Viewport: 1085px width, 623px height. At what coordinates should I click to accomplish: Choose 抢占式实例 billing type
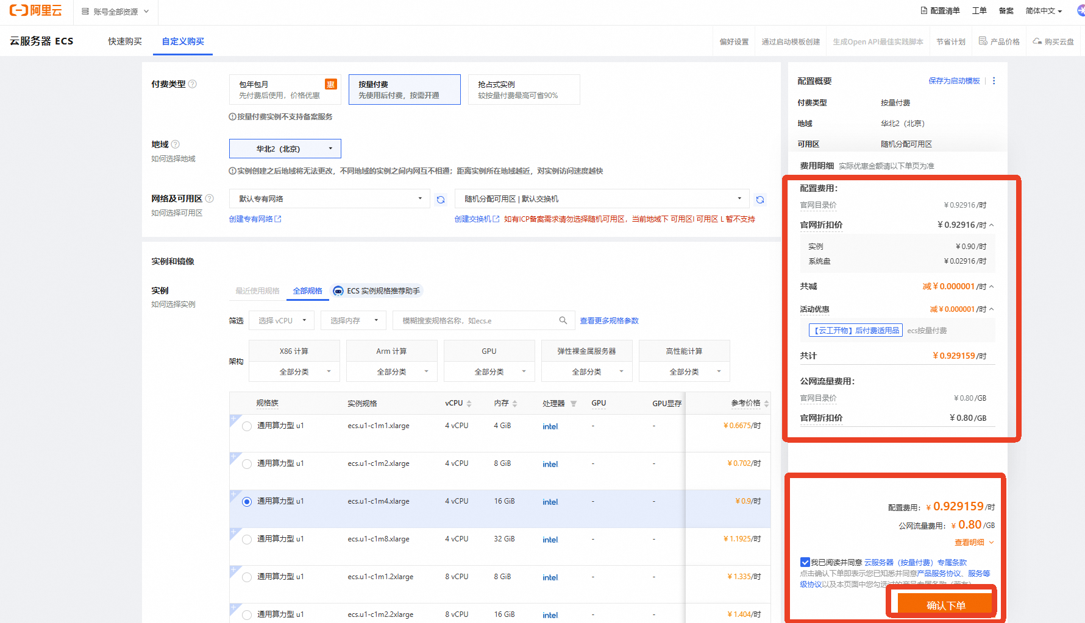[x=524, y=90]
